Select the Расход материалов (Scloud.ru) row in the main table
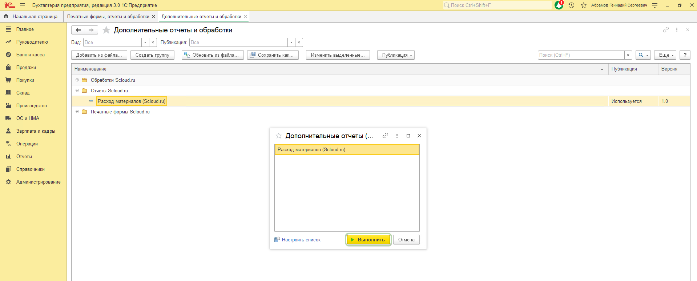This screenshot has height=281, width=697. (x=381, y=101)
